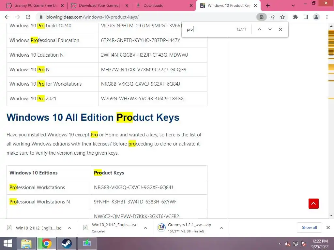Click key 6TP4R-GNPTD-KYYHQ-7B7DP-J447Y
This screenshot has width=334, height=250.
pyautogui.click(x=141, y=40)
